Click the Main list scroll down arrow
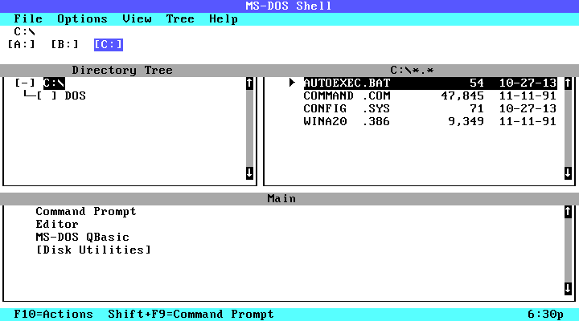This screenshot has width=579, height=321. click(568, 289)
